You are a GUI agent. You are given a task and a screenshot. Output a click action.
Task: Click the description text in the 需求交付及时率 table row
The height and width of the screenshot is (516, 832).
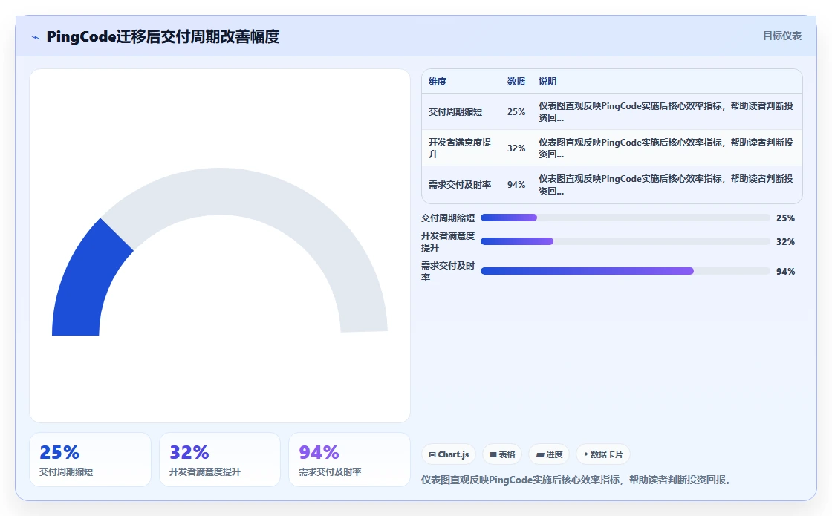666,185
